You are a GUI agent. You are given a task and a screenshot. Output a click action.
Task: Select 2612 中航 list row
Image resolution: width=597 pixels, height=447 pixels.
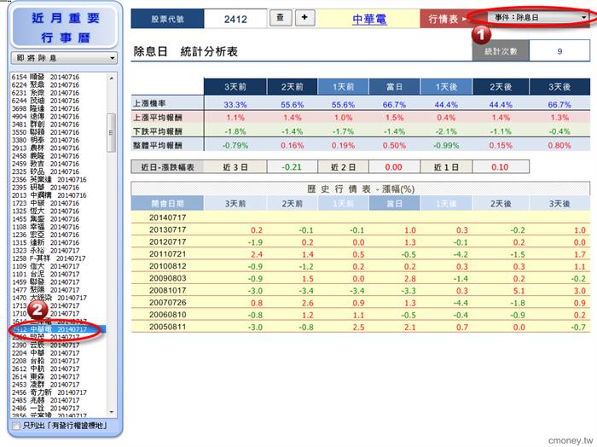pyautogui.click(x=46, y=369)
